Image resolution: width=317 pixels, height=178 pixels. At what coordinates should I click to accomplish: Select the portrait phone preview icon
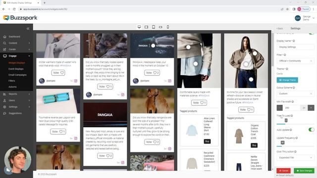(168, 27)
